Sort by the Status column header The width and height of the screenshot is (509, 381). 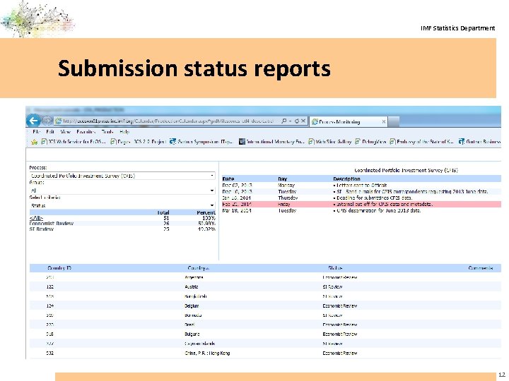[334, 268]
